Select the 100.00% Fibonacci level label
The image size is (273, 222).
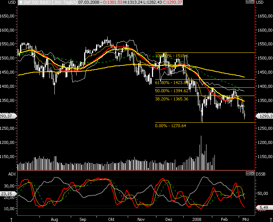click(x=171, y=56)
